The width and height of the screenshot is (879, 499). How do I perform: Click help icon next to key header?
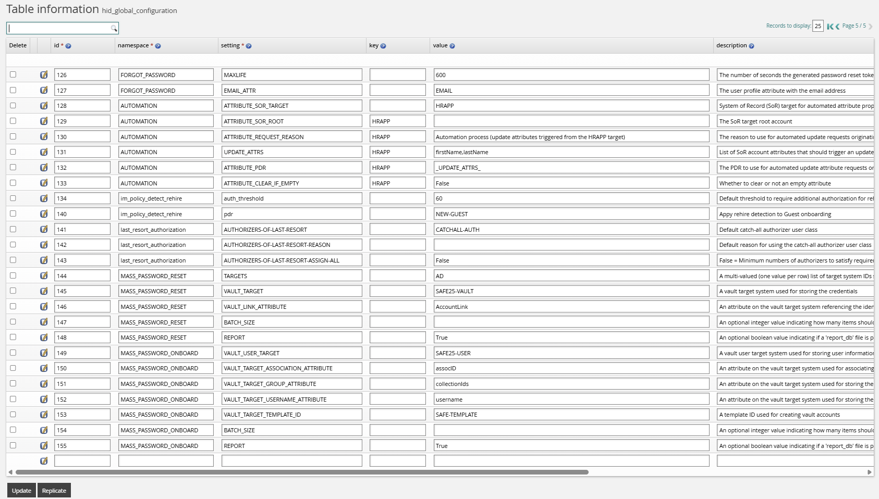[383, 46]
